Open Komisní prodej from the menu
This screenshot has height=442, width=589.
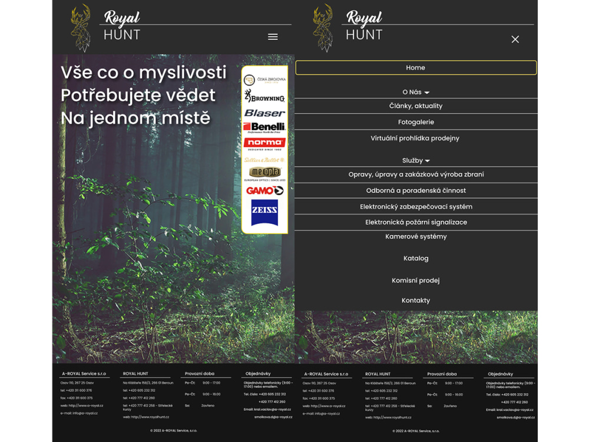[415, 281]
